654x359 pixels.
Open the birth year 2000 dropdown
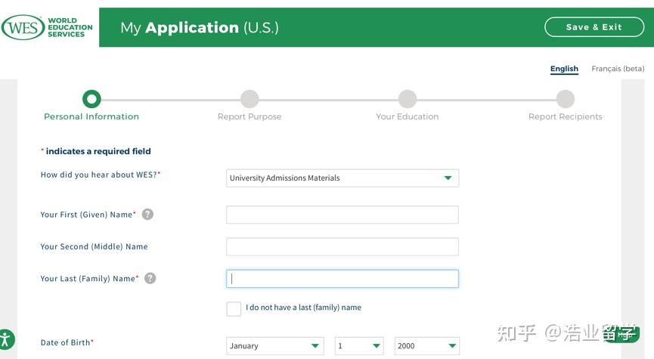[x=426, y=346]
